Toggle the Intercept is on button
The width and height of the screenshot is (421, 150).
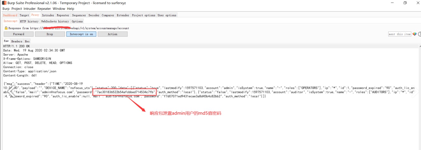(81, 34)
